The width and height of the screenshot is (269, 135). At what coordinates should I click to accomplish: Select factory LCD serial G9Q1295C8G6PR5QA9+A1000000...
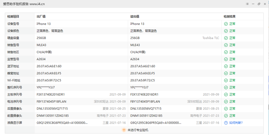tap(62, 123)
